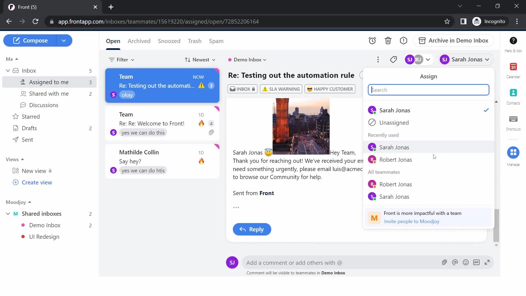Screen dimensions: 526x296
Task: Open the Chrome three-dot menu
Action: click(x=517, y=21)
